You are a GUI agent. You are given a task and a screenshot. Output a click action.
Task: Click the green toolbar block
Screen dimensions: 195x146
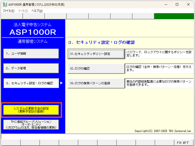174,16
